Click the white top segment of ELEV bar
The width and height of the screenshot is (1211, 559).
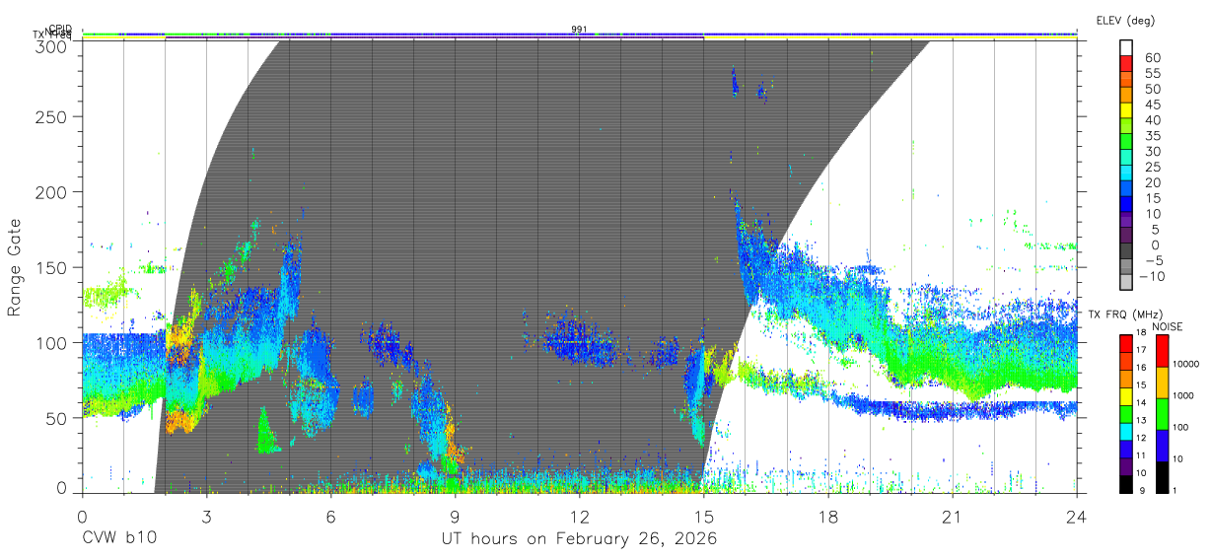[x=1127, y=47]
